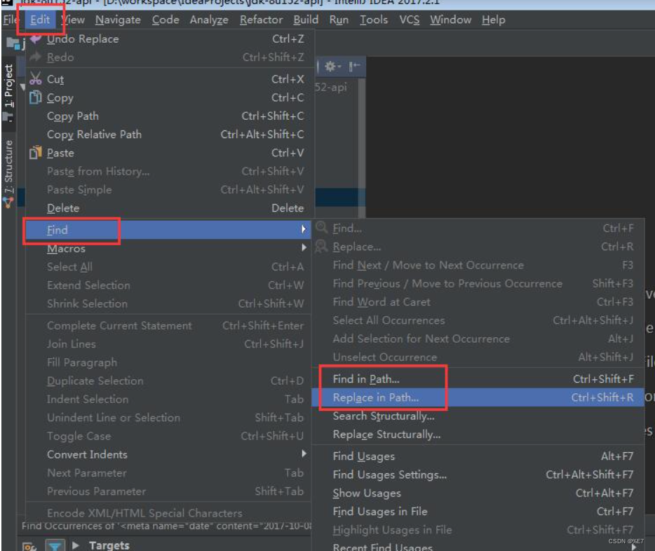Select Replace in Path... from Find submenu

pos(376,397)
